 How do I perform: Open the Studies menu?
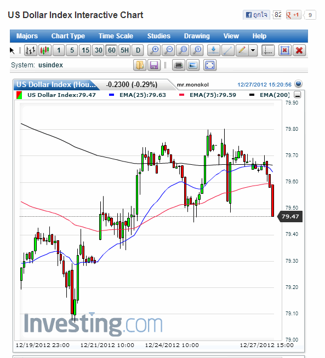[158, 36]
